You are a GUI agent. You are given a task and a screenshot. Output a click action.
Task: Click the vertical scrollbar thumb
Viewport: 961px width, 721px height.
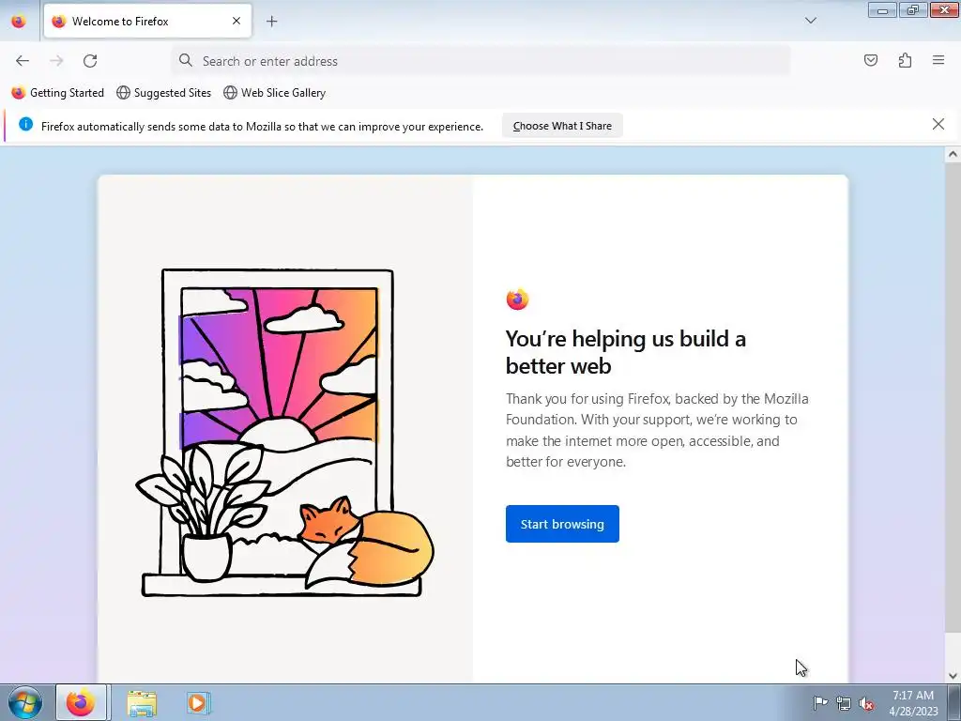[953, 397]
